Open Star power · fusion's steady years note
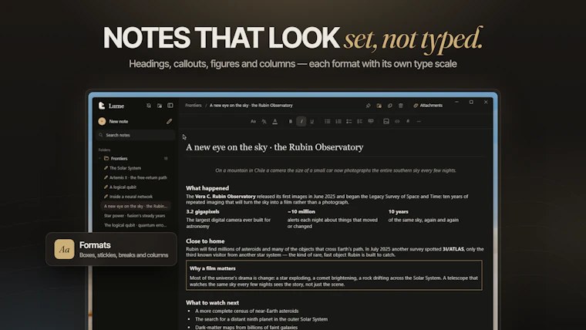Screen dimensions: 586x330 tap(134, 216)
